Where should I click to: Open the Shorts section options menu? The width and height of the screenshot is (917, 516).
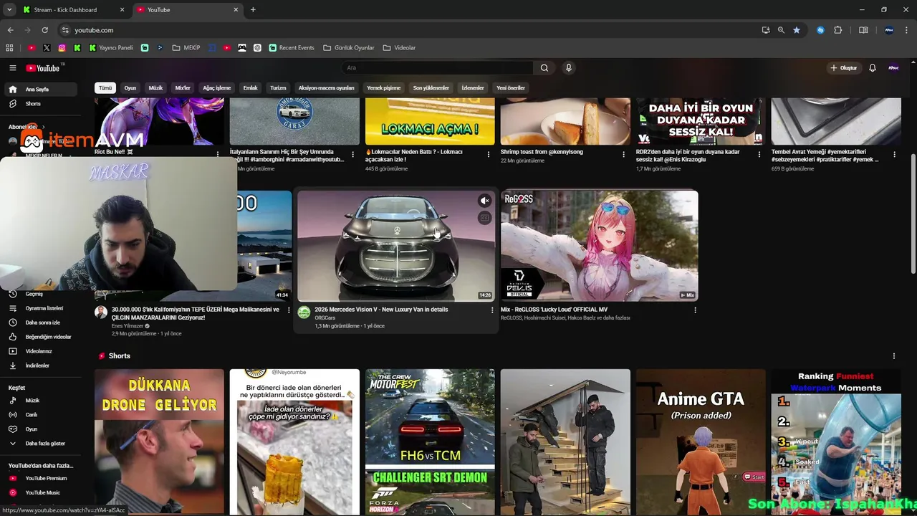tap(894, 356)
